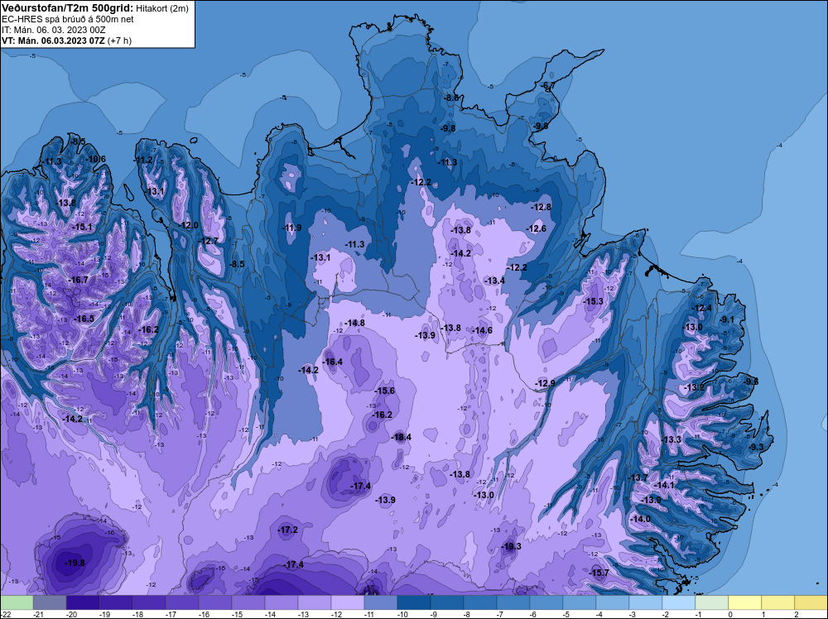Click the -18.4 temperature value
Viewport: 828px width, 619px height.
(x=401, y=437)
